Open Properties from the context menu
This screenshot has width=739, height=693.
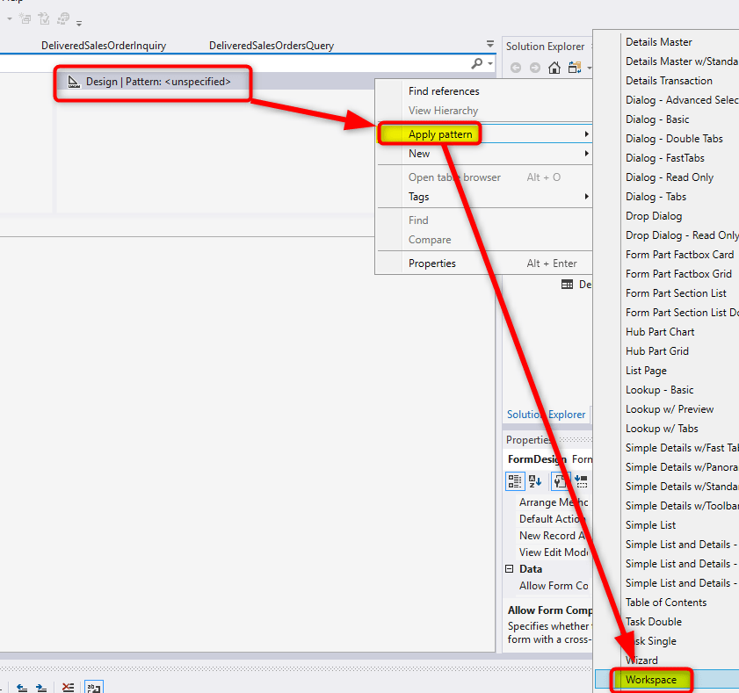431,263
